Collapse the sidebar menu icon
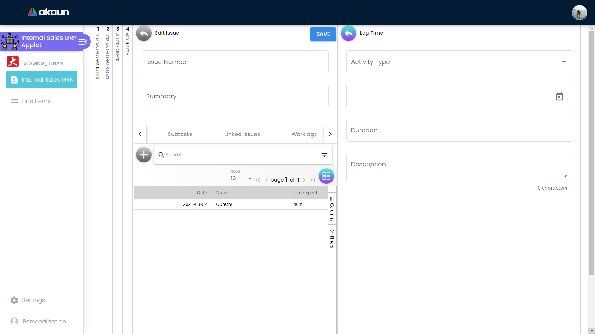The height and width of the screenshot is (334, 595). [83, 42]
